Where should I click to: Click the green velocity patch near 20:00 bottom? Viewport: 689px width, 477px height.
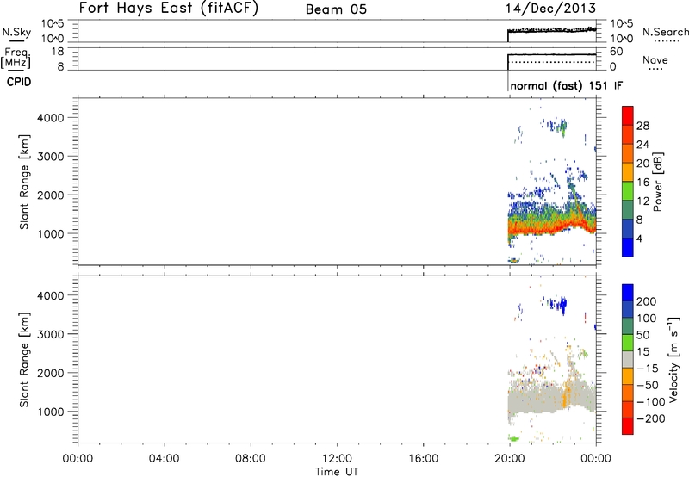513,438
